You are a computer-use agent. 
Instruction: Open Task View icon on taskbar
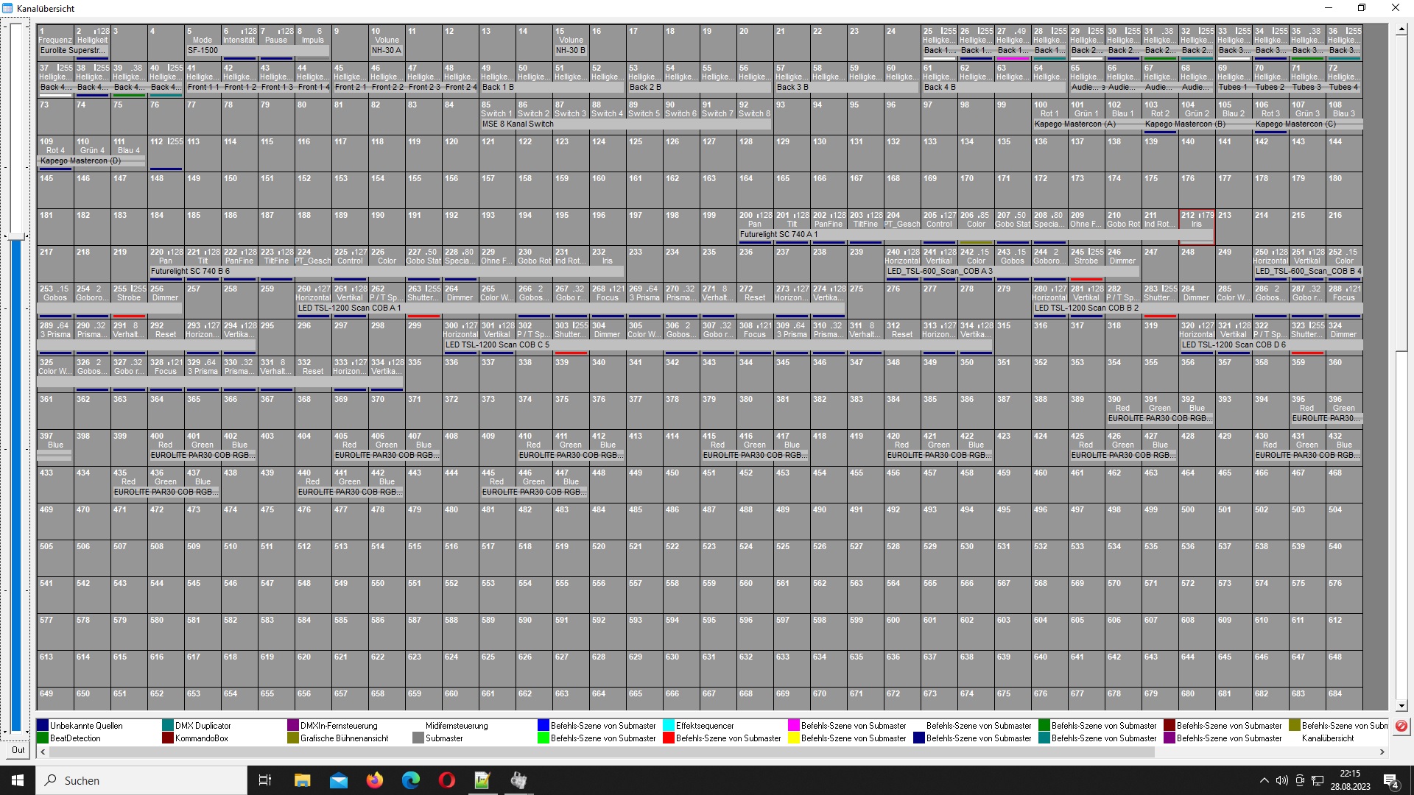265,780
